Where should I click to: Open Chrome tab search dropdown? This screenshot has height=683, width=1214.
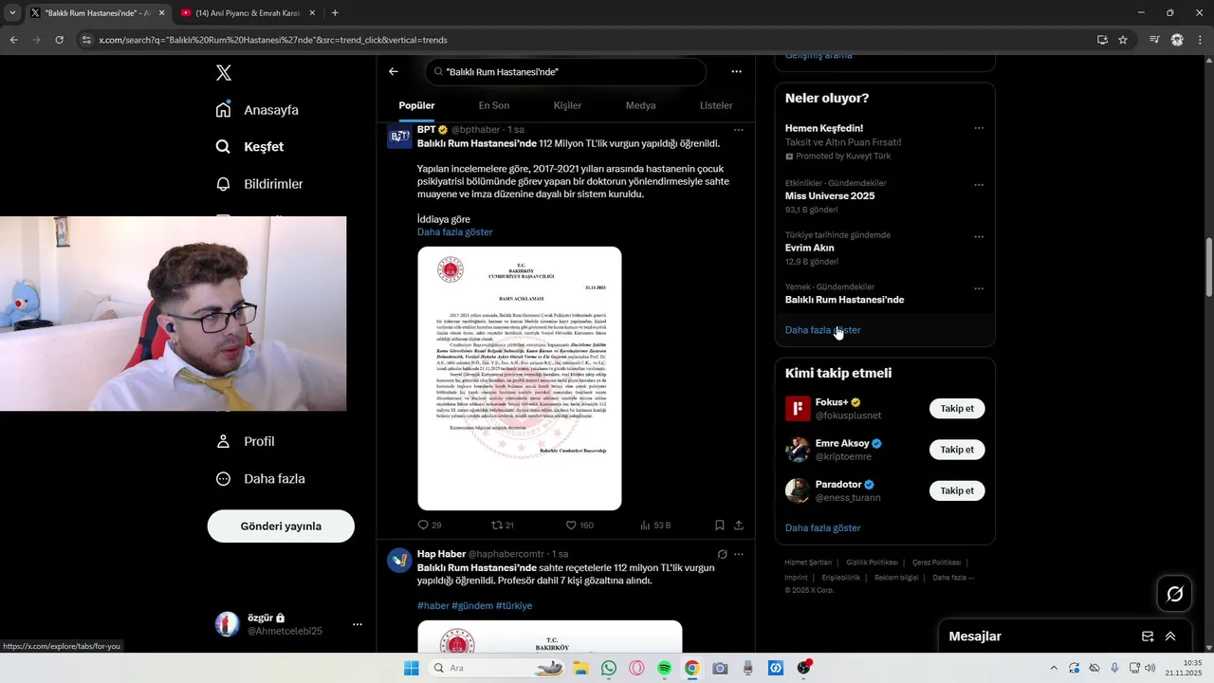point(12,13)
